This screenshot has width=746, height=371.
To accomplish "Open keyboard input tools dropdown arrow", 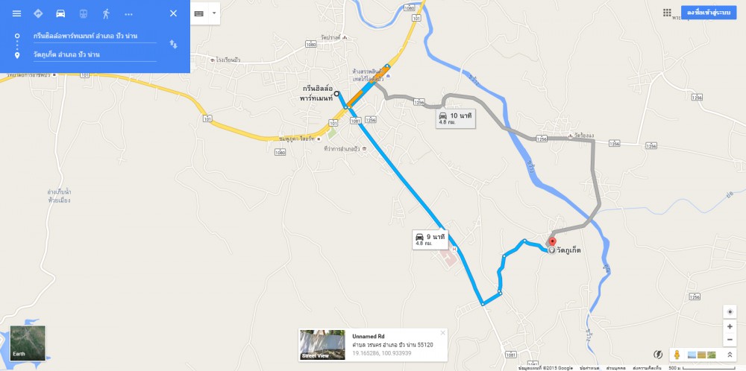I will [214, 13].
